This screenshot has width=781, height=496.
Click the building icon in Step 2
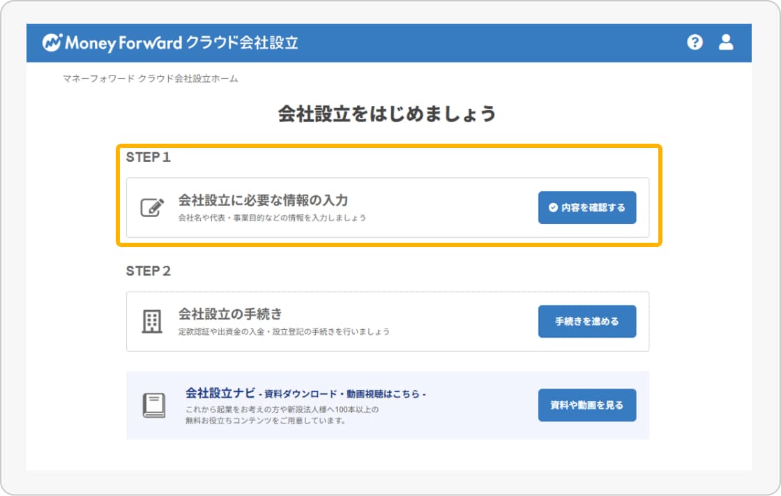152,322
